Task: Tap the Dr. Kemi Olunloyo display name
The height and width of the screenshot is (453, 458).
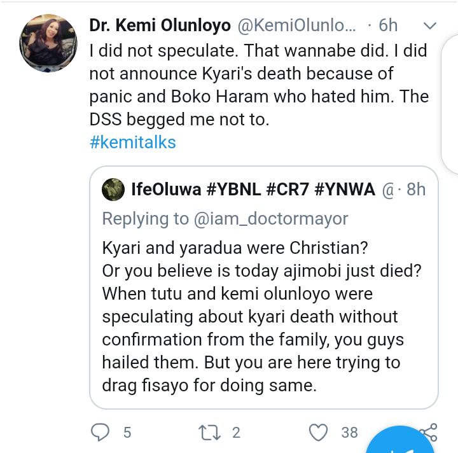Action: pos(160,26)
